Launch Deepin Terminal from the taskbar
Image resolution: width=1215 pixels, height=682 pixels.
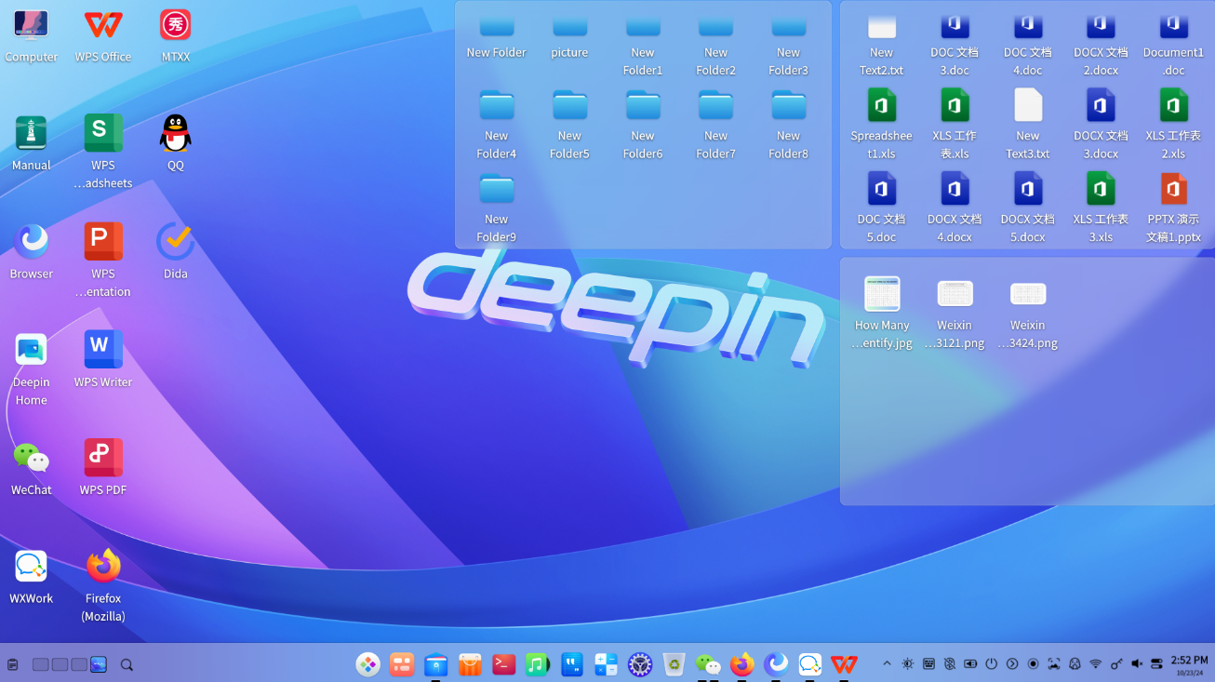502,664
